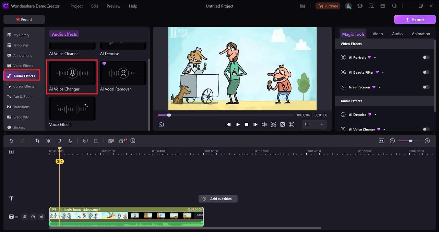Lock track 01 with the lock icon

click(x=25, y=217)
